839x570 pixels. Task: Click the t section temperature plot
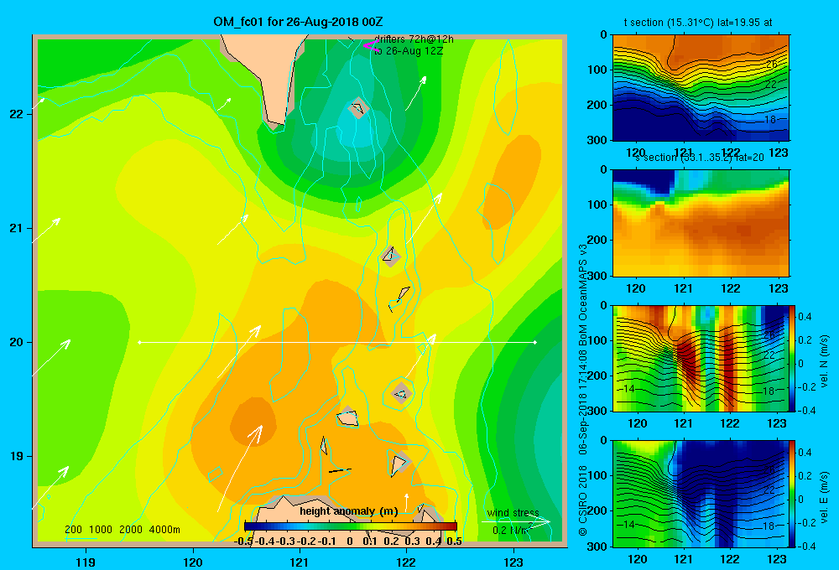click(x=701, y=88)
